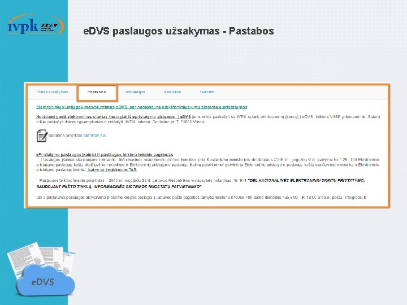Click bold text 'Norėdami gauti elektronines siuntas'
Image resolution: width=407 pixels, height=305 pixels.
[70, 117]
